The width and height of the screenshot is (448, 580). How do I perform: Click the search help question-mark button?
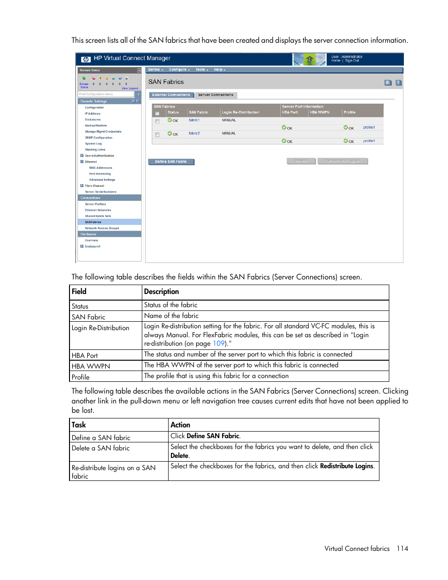[138, 94]
